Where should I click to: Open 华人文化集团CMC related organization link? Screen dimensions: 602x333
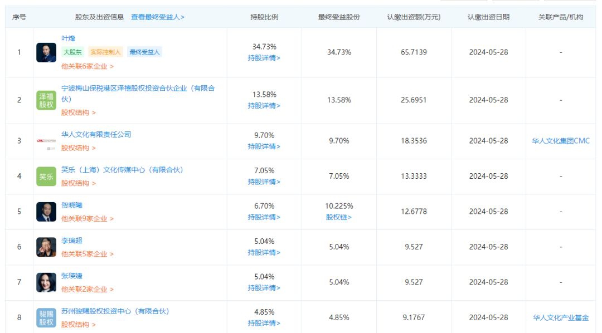[x=561, y=141]
